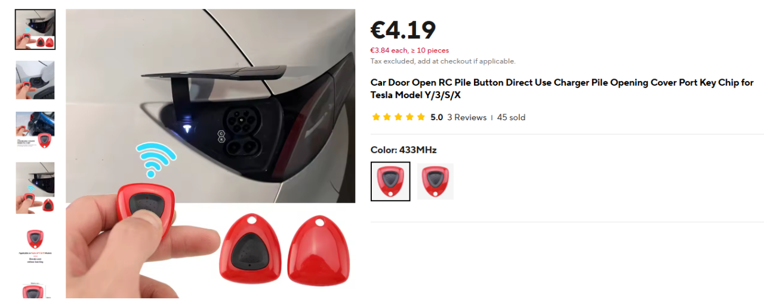Click the Tax excluded checkout notice
764x300 pixels.
tap(443, 61)
